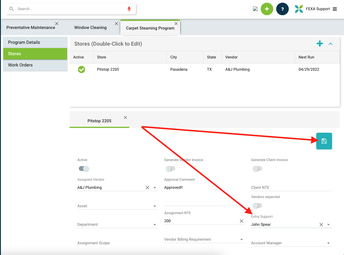Collapse the Stores panel with chevron

331,44
